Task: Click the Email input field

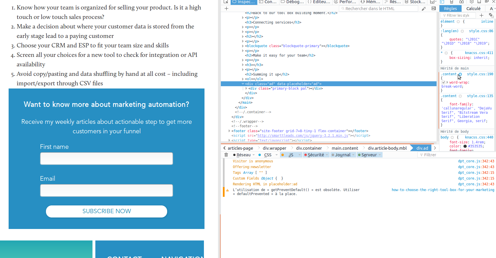Action: [x=107, y=190]
